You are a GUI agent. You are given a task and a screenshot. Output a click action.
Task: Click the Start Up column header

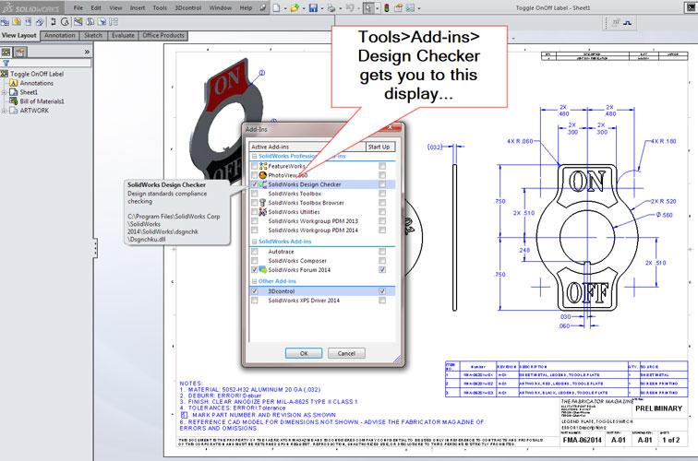380,147
